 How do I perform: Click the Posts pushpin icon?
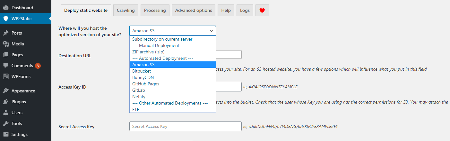pyautogui.click(x=5, y=33)
